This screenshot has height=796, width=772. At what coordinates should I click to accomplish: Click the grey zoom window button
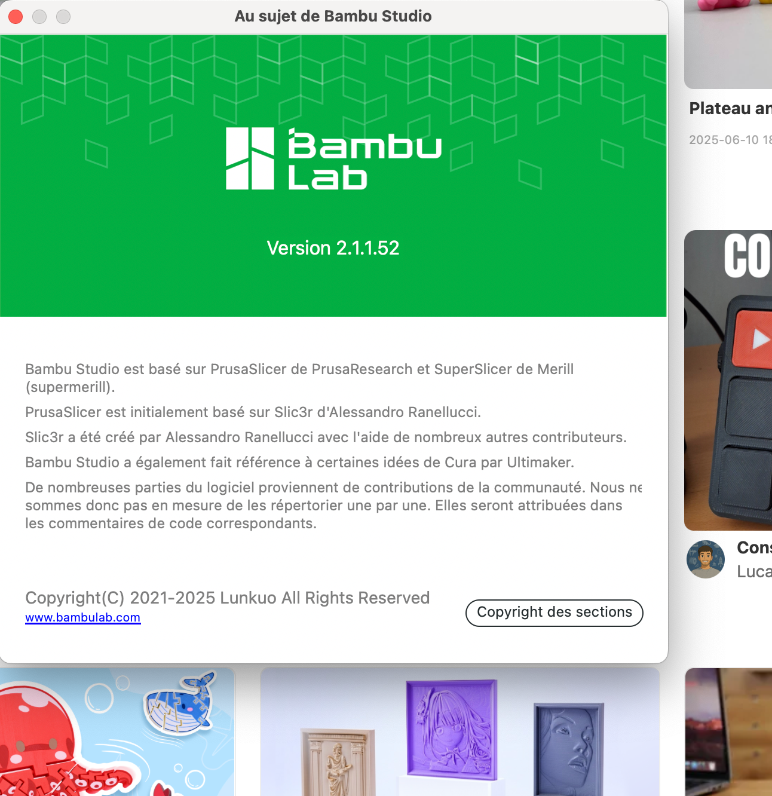tap(63, 17)
